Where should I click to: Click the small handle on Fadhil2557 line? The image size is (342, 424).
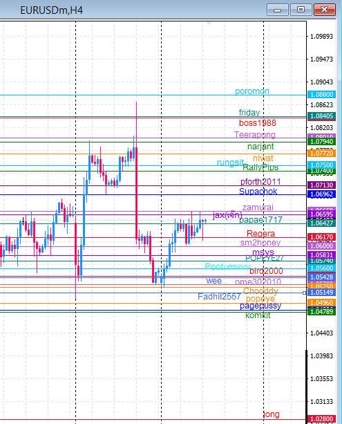coord(305,293)
